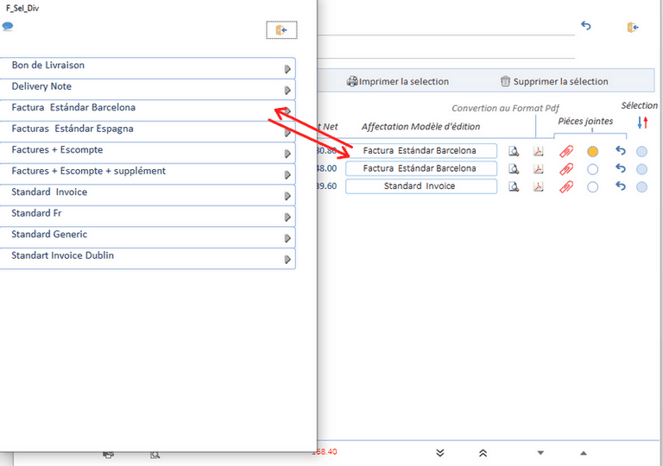Convert second Factura Estándar Barcelona row to PDF
663x466 pixels.
click(539, 169)
